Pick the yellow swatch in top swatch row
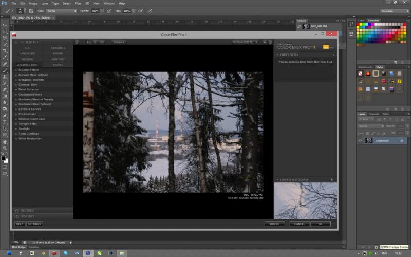411x257 pixels. (361, 24)
